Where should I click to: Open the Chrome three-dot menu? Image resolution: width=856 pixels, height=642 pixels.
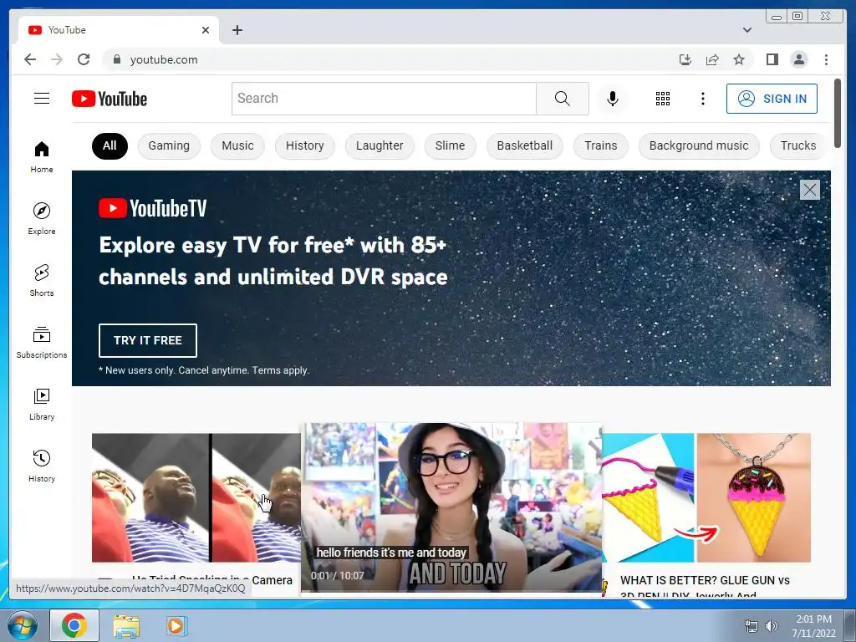point(826,59)
